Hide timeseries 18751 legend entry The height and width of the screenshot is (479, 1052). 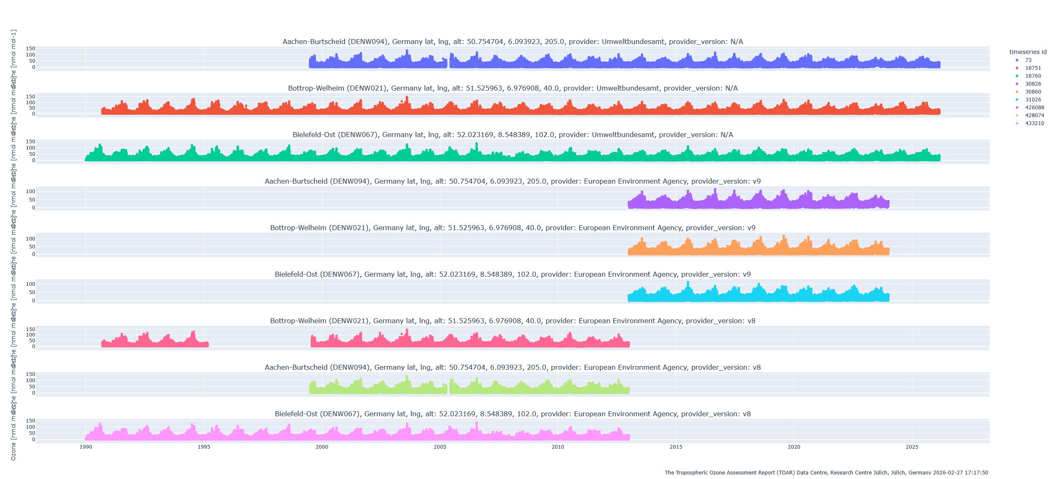click(1032, 68)
